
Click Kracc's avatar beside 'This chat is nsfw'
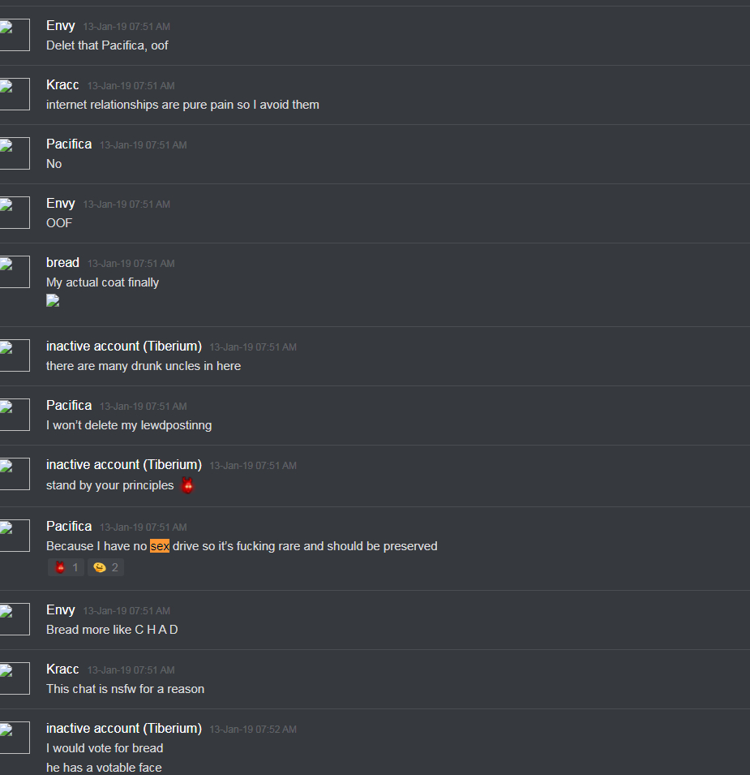click(x=15, y=678)
